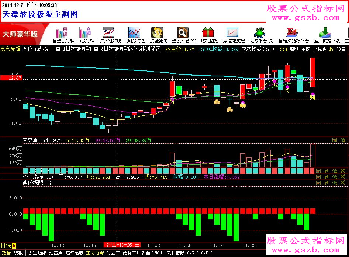Click the tall red candlestick above 13.00 at far right

[313, 72]
